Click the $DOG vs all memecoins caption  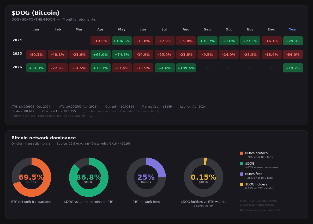pos(89,202)
